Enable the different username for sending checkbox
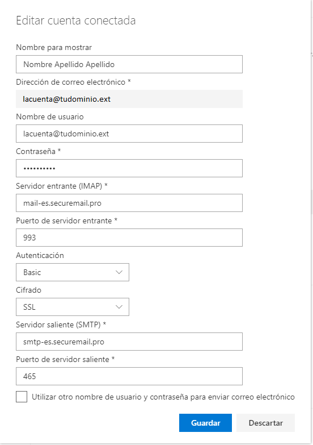 coord(22,397)
